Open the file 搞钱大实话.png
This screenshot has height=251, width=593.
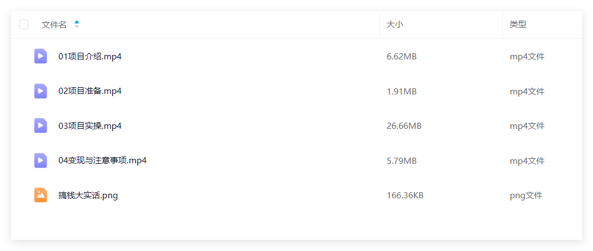click(x=88, y=195)
